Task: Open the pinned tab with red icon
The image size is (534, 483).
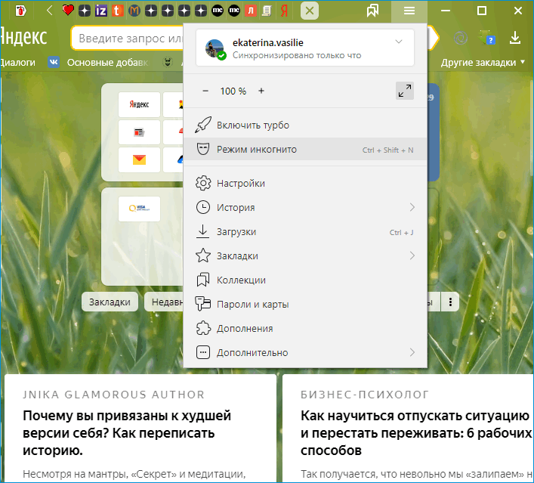Action: coord(20,11)
